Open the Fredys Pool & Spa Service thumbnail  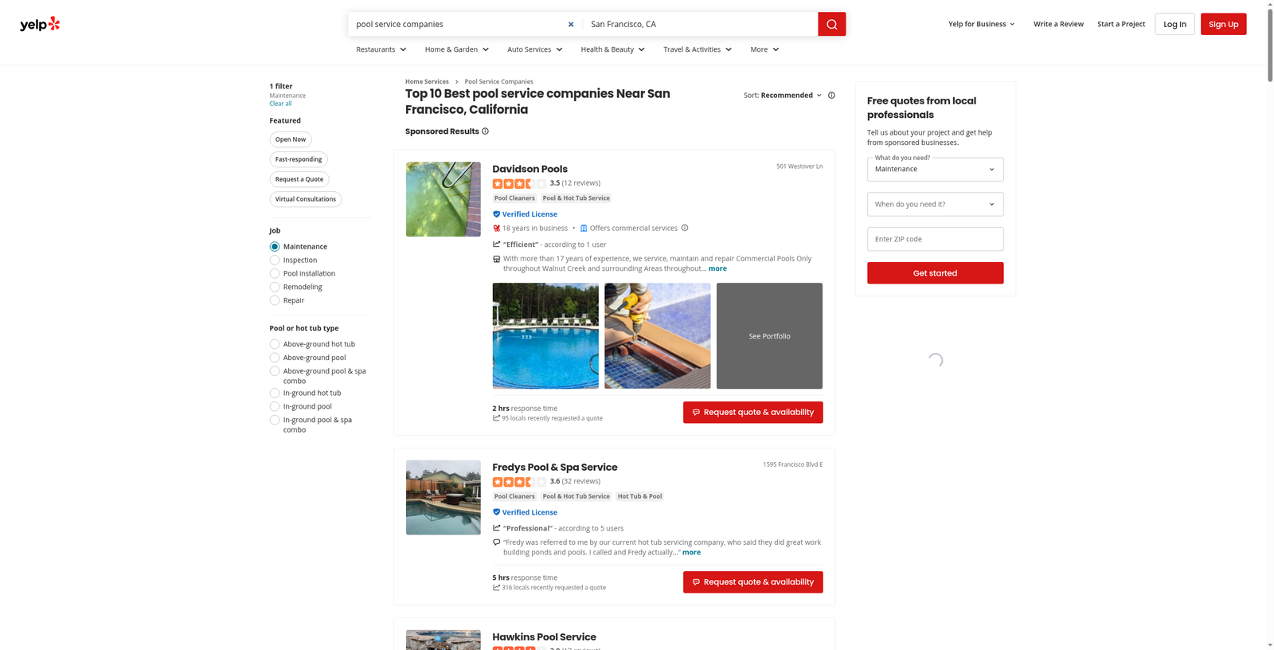click(444, 497)
